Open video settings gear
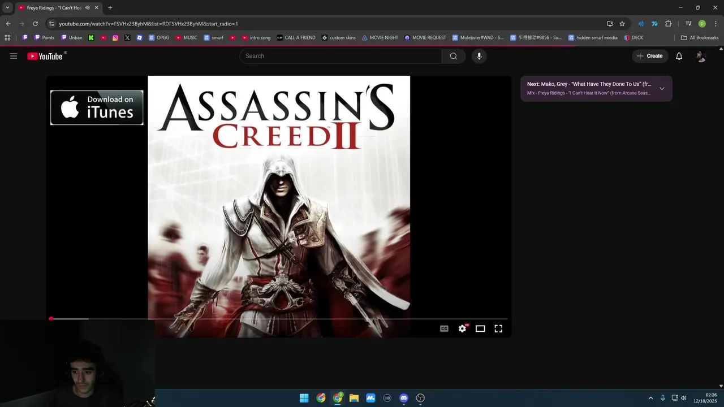This screenshot has width=724, height=407. pos(463,328)
